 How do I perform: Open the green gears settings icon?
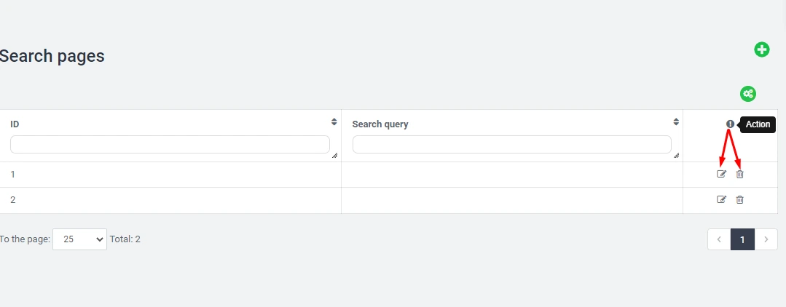point(748,94)
